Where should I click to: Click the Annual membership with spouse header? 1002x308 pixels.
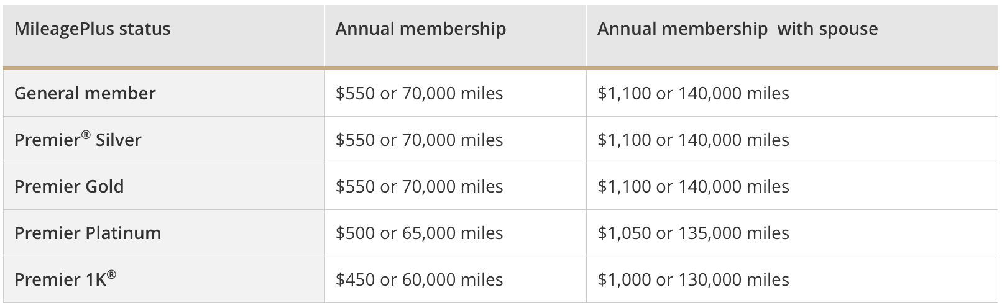[737, 29]
